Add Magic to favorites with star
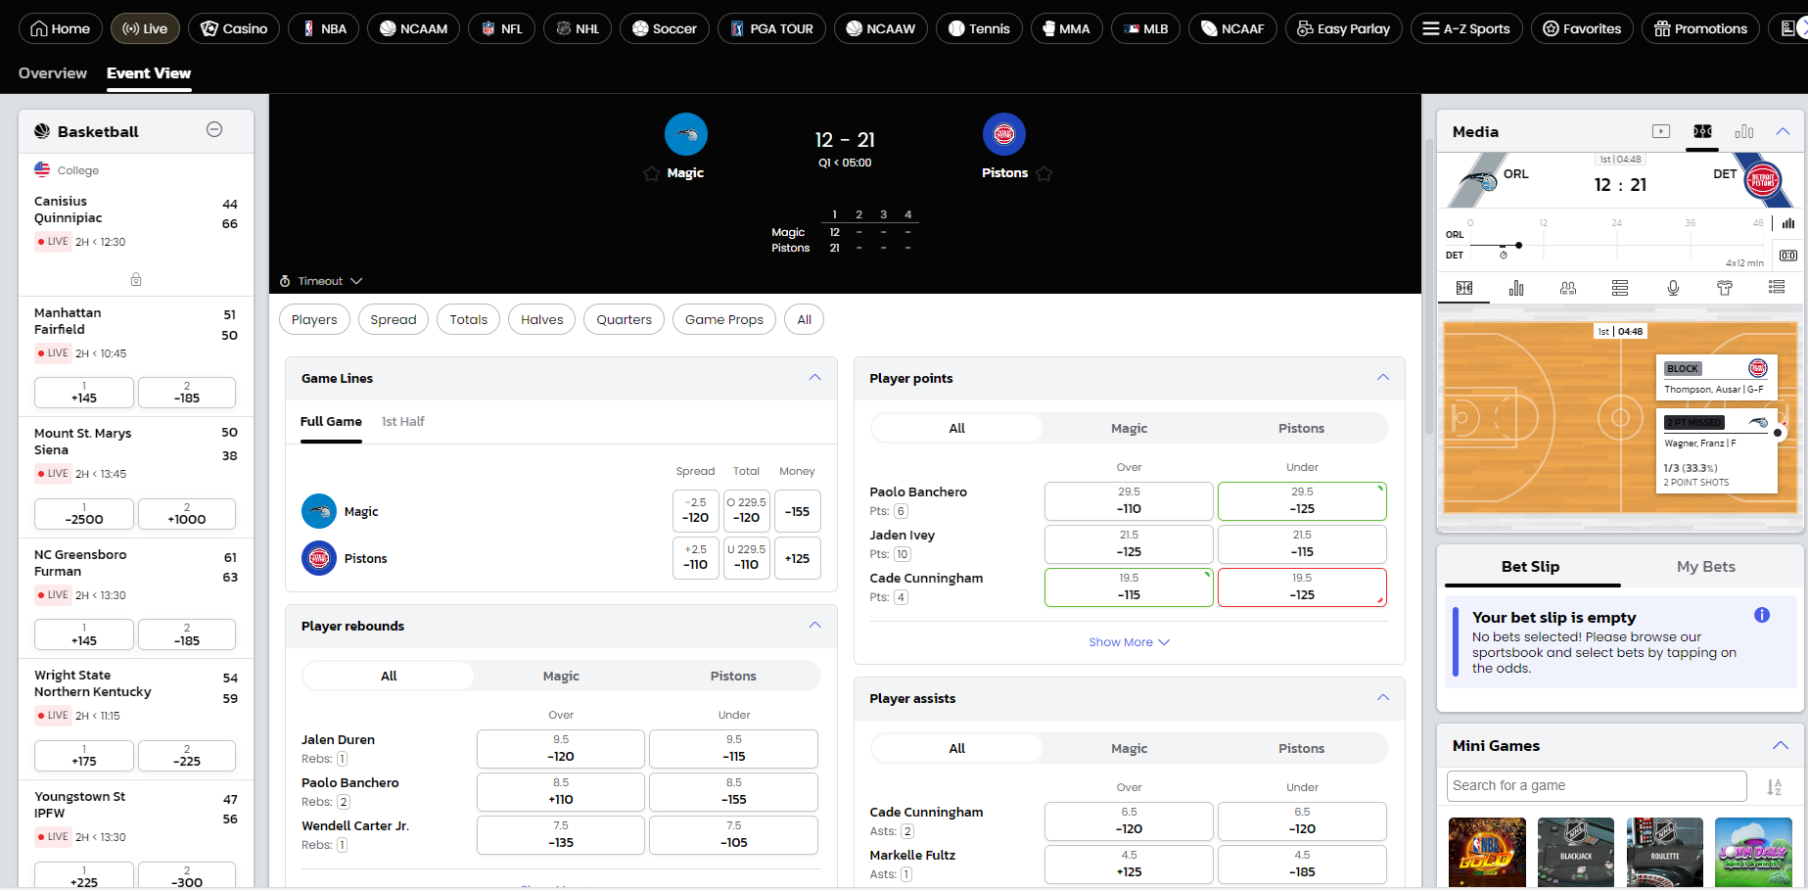This screenshot has height=890, width=1808. (x=652, y=173)
